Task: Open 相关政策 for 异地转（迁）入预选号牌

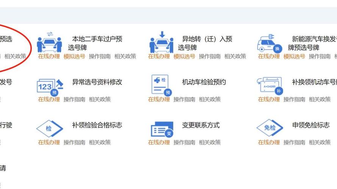Action: pyautogui.click(x=235, y=56)
